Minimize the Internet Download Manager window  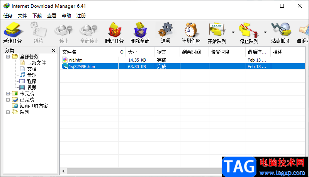265,6
